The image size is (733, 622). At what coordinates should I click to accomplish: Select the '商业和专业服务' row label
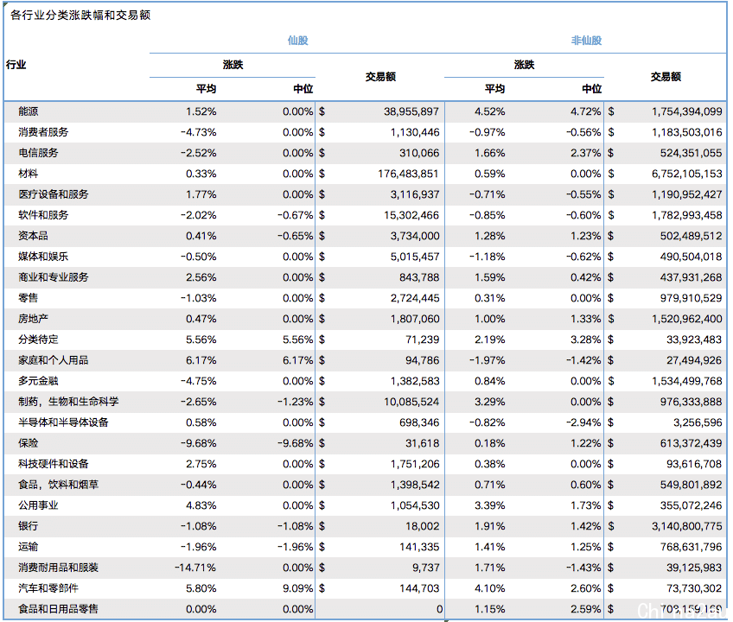click(x=54, y=277)
